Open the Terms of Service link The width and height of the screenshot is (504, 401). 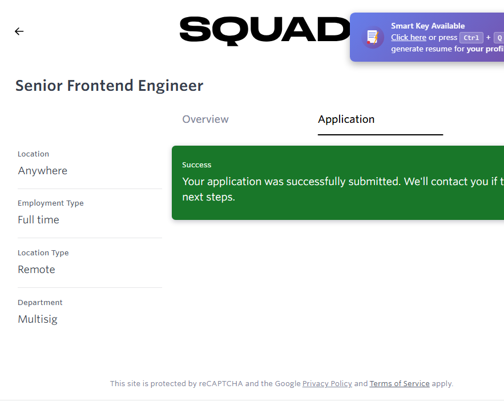(x=400, y=384)
